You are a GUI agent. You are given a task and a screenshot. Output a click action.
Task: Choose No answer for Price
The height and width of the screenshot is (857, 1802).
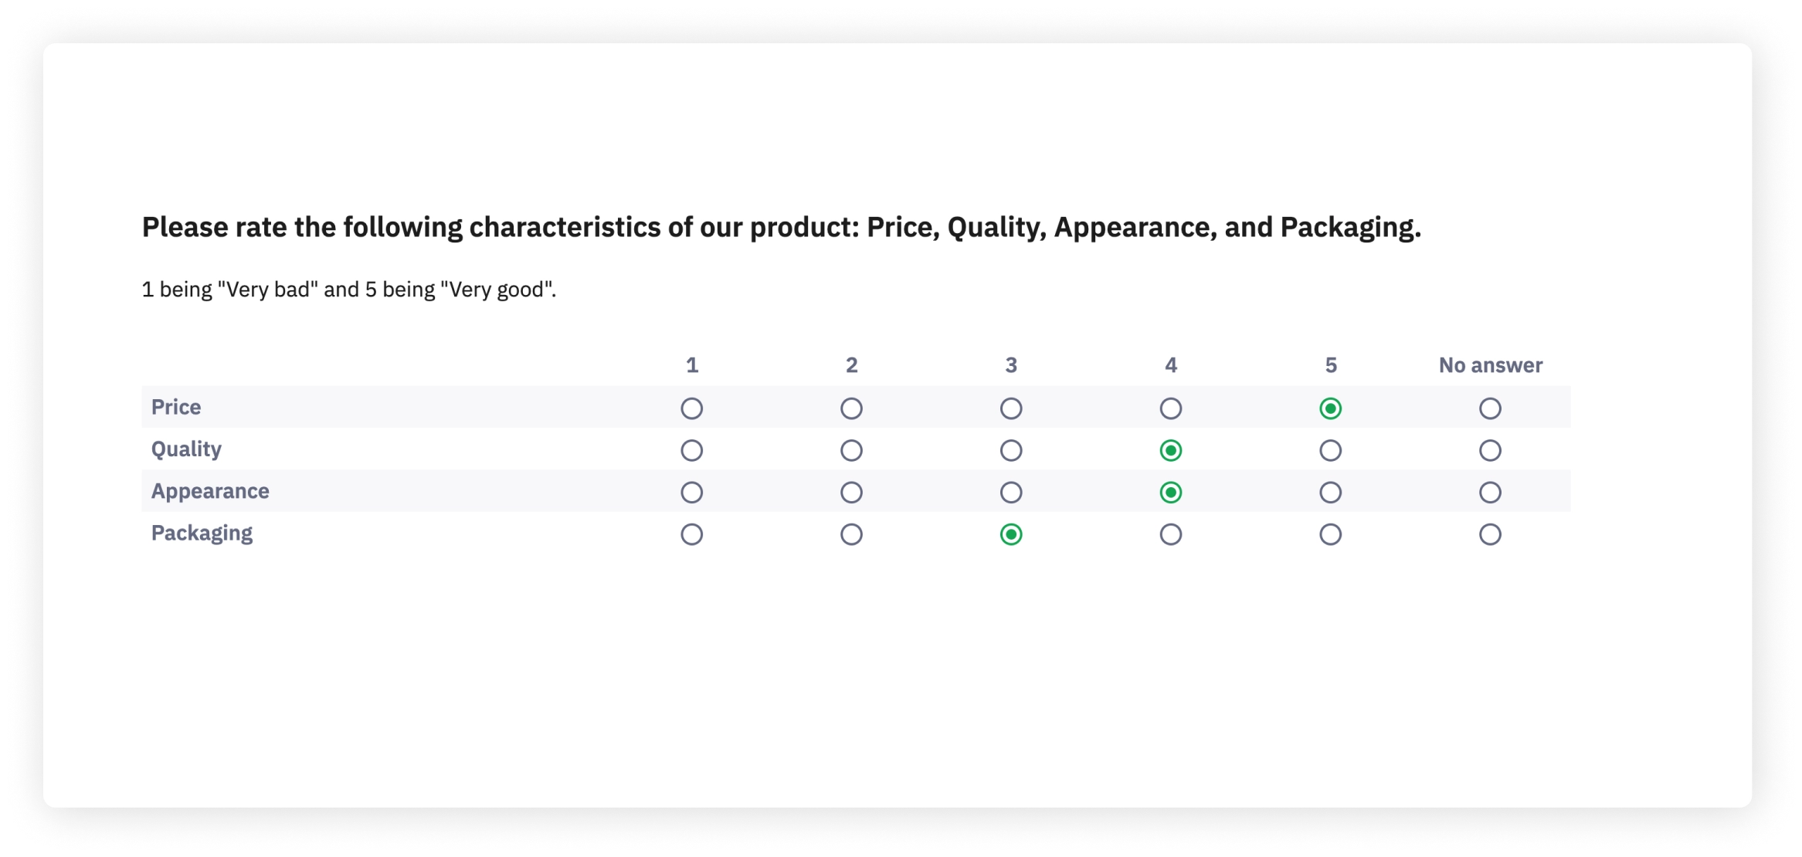[1490, 408]
